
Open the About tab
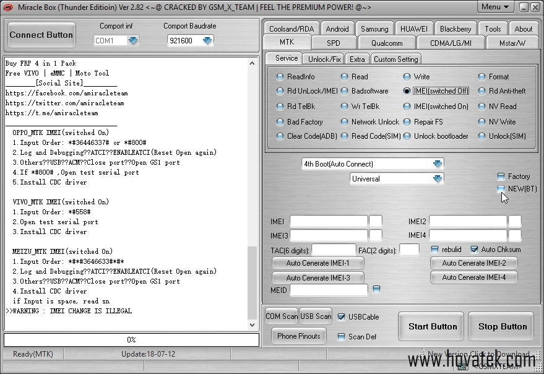(523, 29)
